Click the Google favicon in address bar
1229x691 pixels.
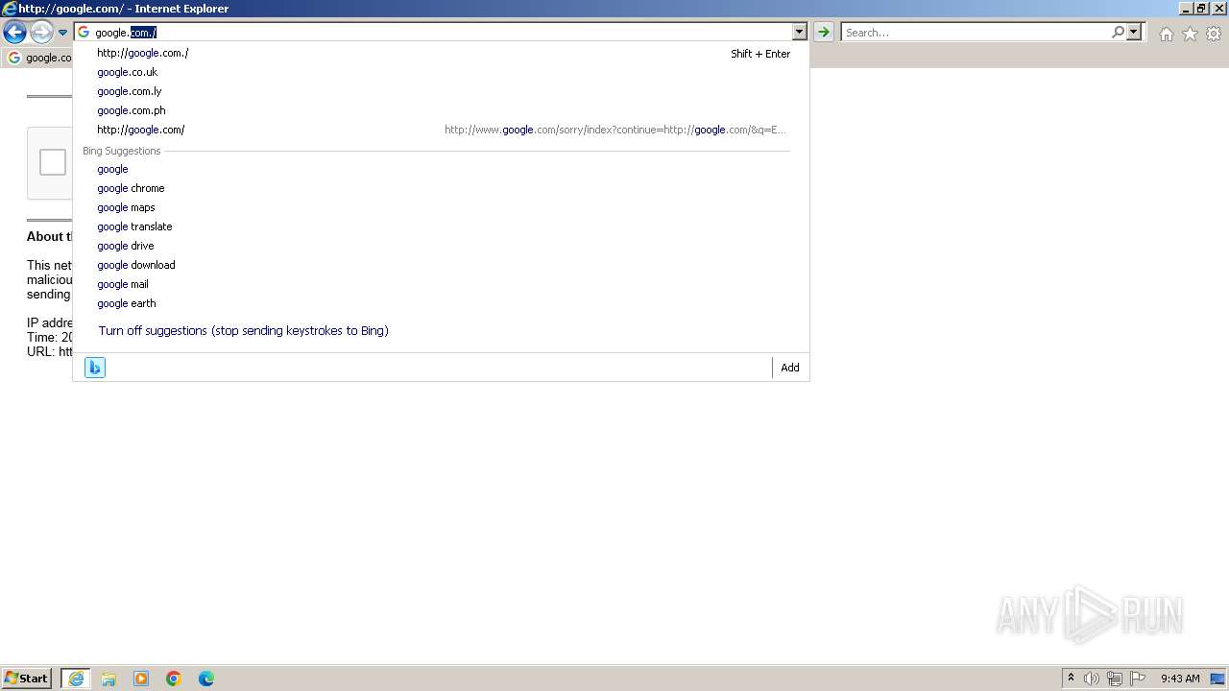[84, 33]
